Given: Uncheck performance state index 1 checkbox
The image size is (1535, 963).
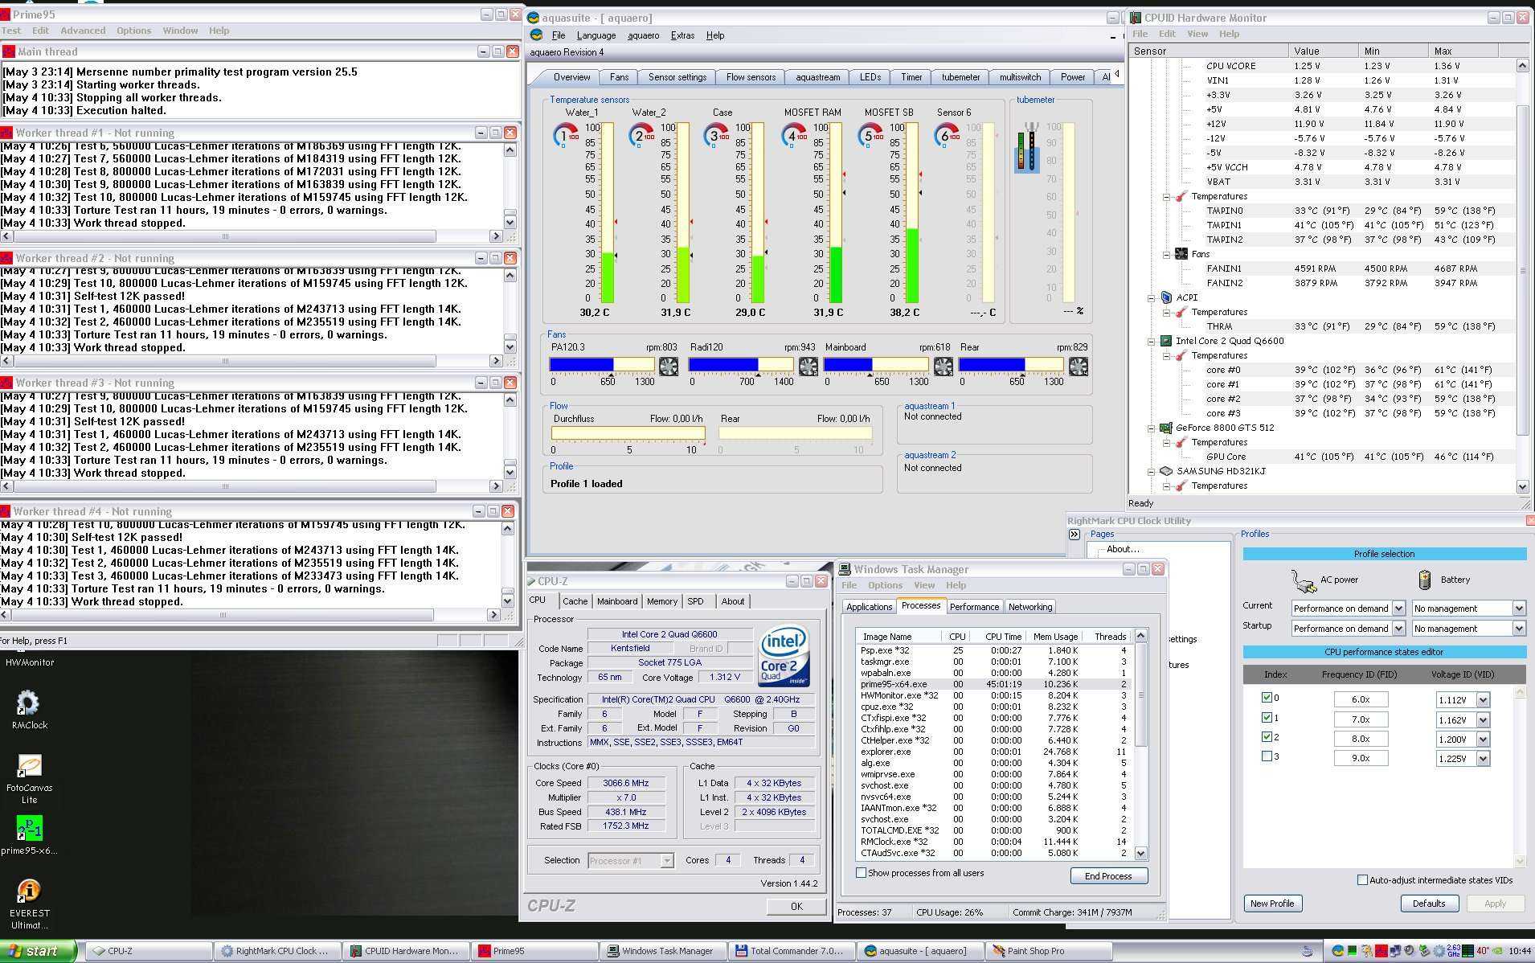Looking at the screenshot, I should pyautogui.click(x=1267, y=717).
